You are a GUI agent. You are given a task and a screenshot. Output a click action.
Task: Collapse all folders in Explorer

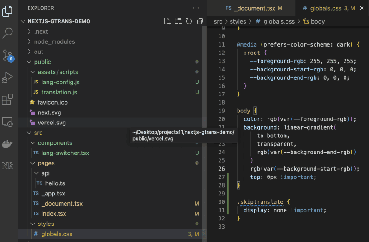tap(200, 21)
